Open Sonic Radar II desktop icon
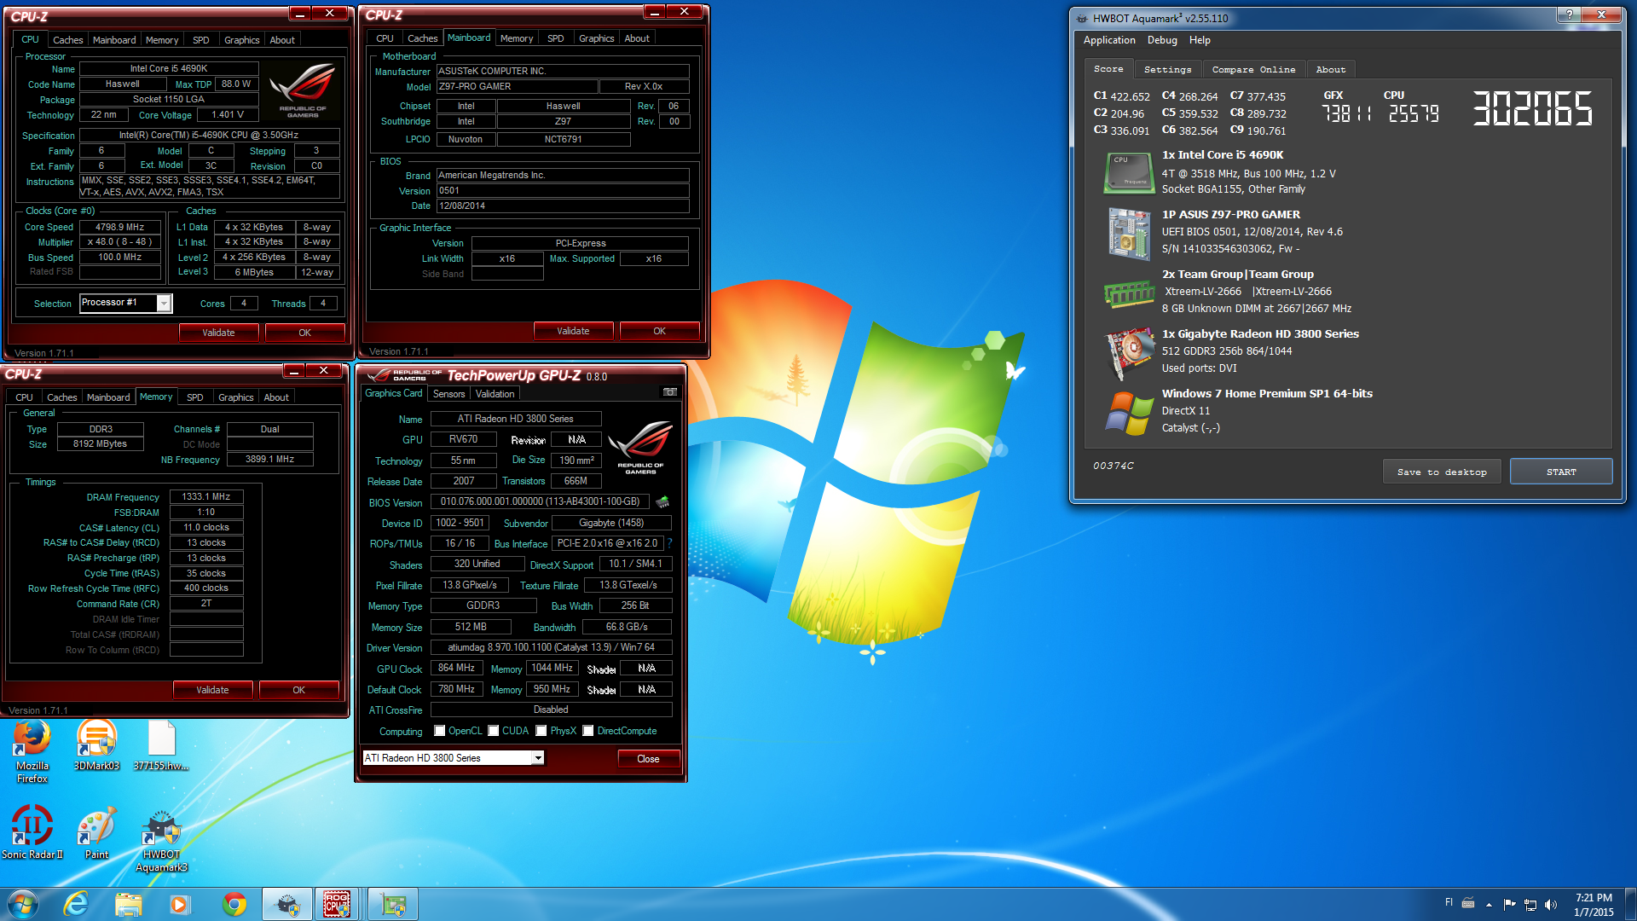 pos(32,832)
